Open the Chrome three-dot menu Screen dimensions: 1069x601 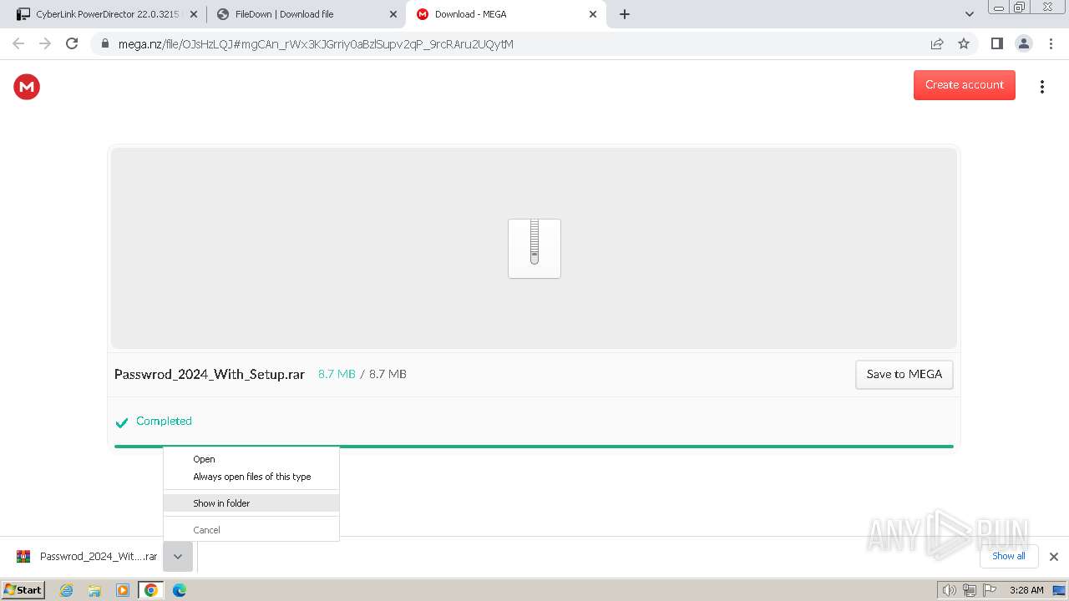point(1051,43)
